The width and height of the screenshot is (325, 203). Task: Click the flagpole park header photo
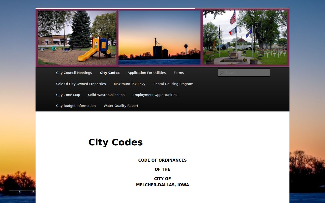tap(245, 38)
